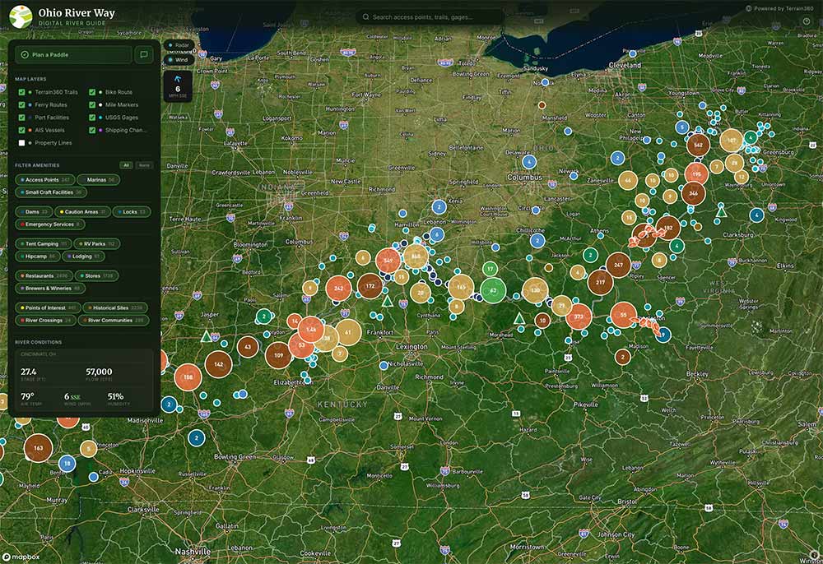
Task: Open the chat message icon button
Action: (x=144, y=54)
